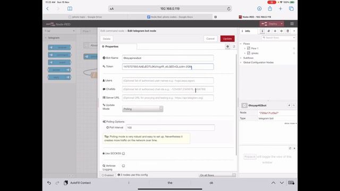The height and width of the screenshot is (191, 340).
Task: Click Cancel in the edit dialog
Action: click(x=210, y=39)
